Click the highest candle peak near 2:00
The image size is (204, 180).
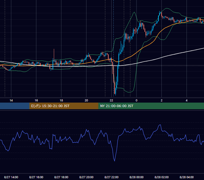pos(160,13)
